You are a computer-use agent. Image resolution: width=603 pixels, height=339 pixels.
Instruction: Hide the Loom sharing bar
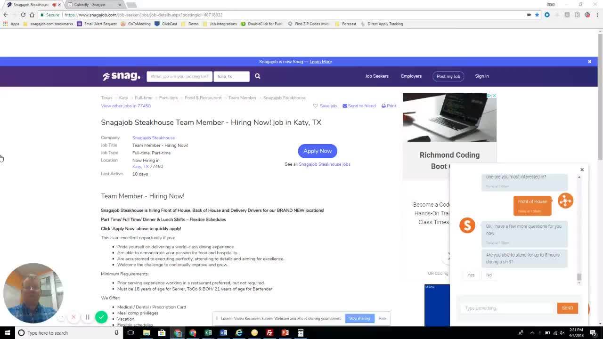[x=383, y=318]
